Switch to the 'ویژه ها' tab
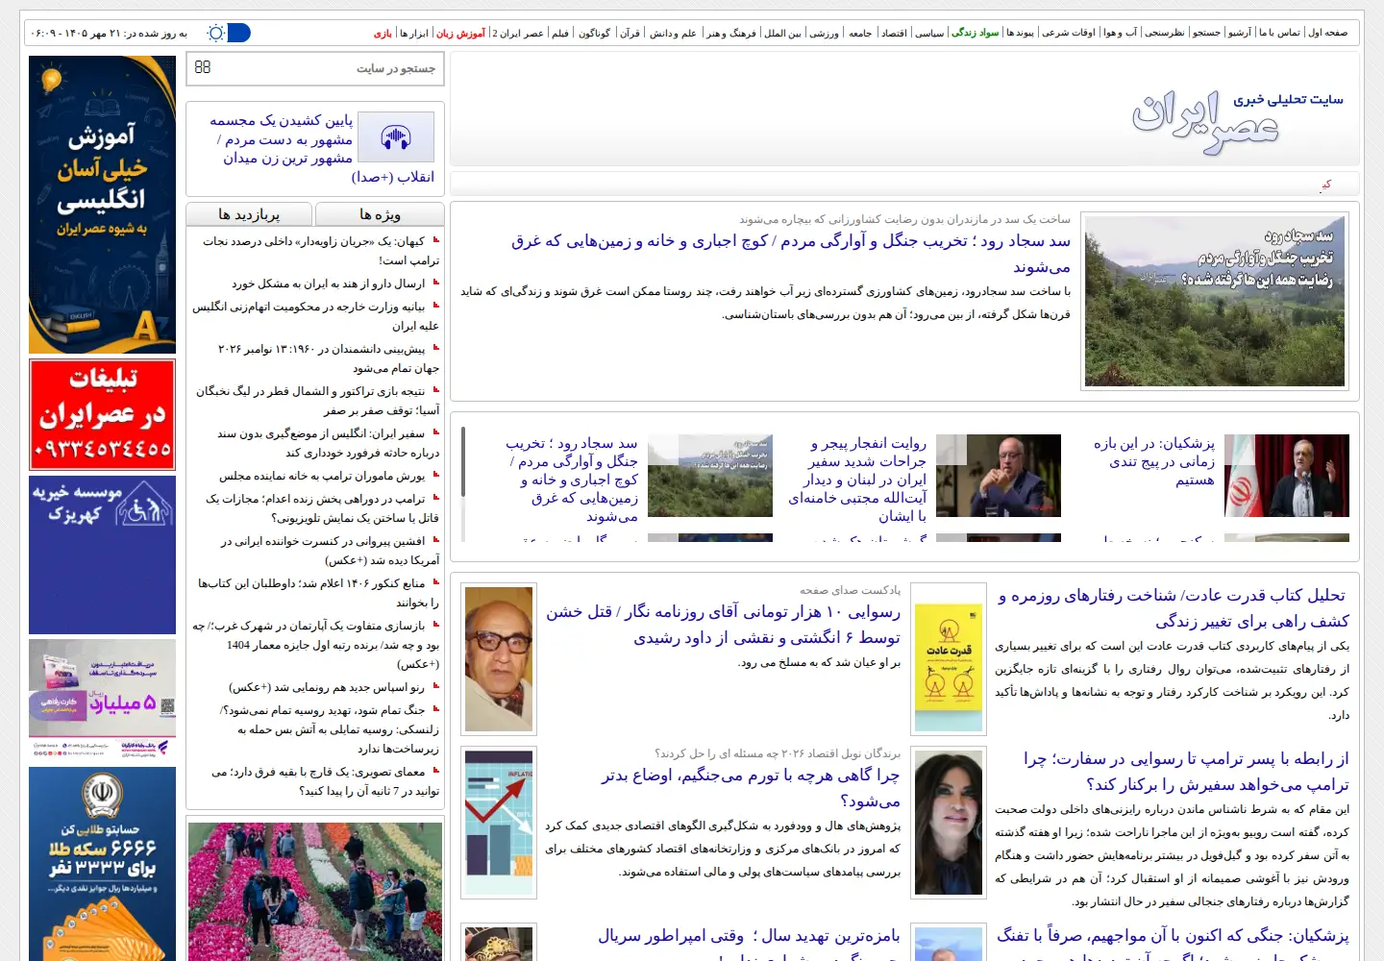Image resolution: width=1384 pixels, height=961 pixels. coord(380,214)
